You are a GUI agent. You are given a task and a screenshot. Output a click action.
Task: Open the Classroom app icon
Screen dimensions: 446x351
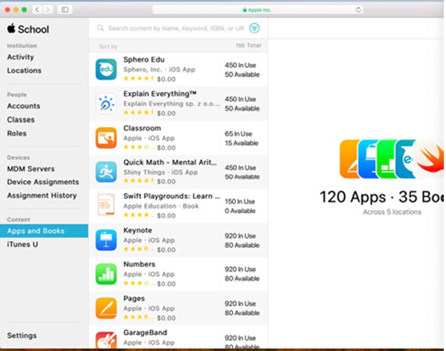click(106, 137)
